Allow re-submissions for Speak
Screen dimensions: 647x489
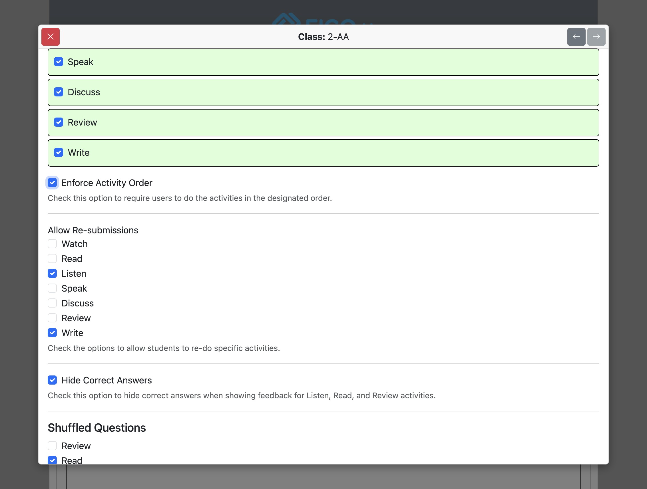click(52, 288)
